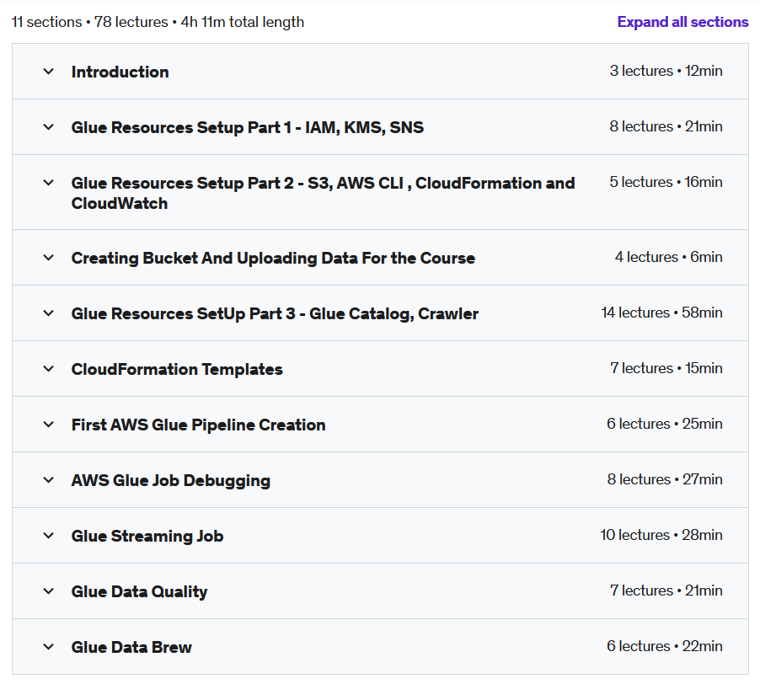Open the CloudFormation Templates section title

tap(177, 369)
